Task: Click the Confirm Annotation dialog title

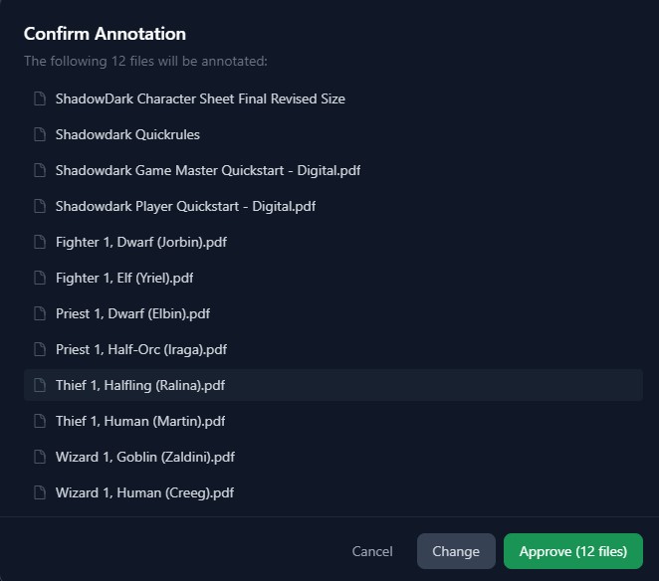Action: (105, 34)
